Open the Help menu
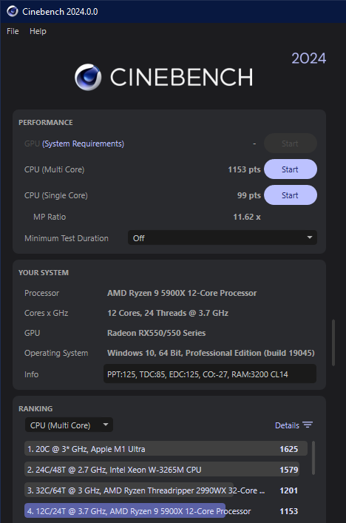The image size is (346, 523). point(38,31)
